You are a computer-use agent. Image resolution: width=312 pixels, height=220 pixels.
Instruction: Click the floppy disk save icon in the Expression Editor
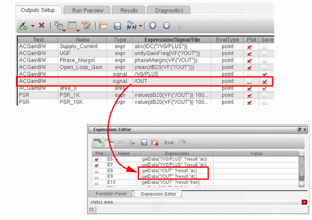[x=144, y=143]
